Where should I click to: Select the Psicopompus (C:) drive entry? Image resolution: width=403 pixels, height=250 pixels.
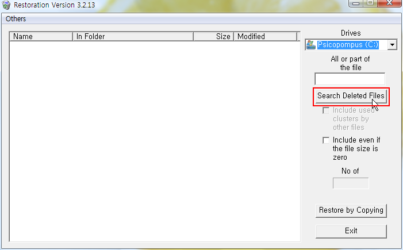[348, 45]
